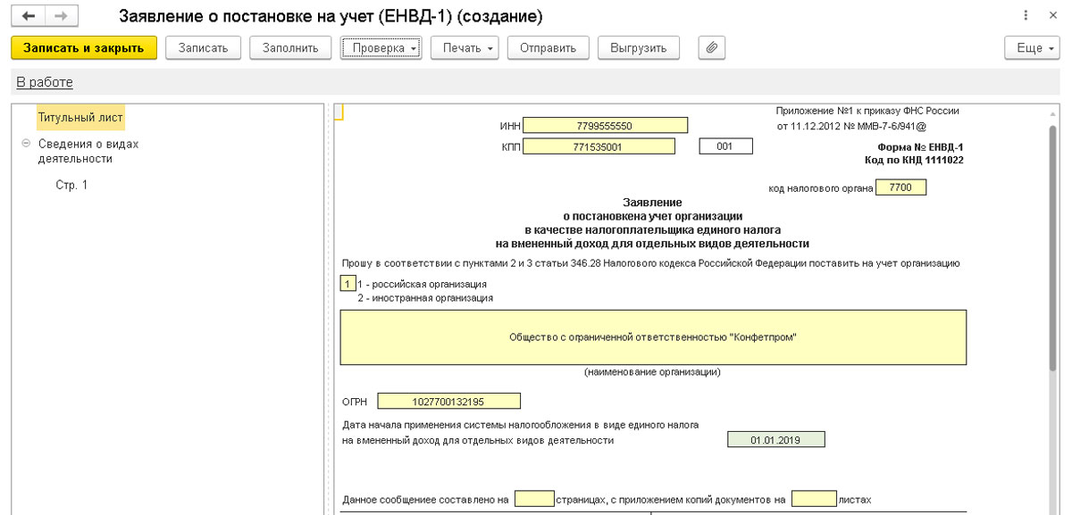Viewport: 1072px width, 515px height.
Task: Open the Проверка dropdown
Action: [381, 47]
